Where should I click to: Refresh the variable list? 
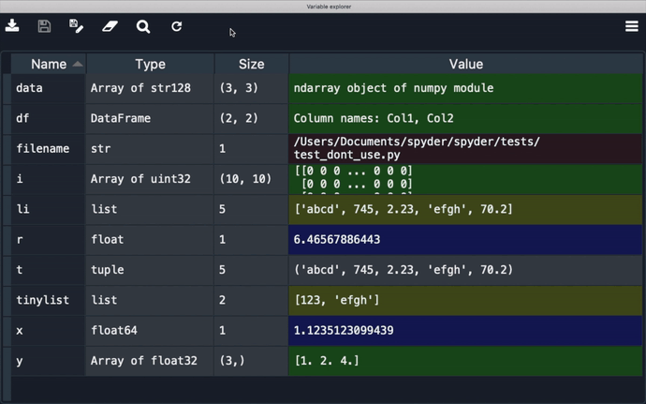pos(176,26)
